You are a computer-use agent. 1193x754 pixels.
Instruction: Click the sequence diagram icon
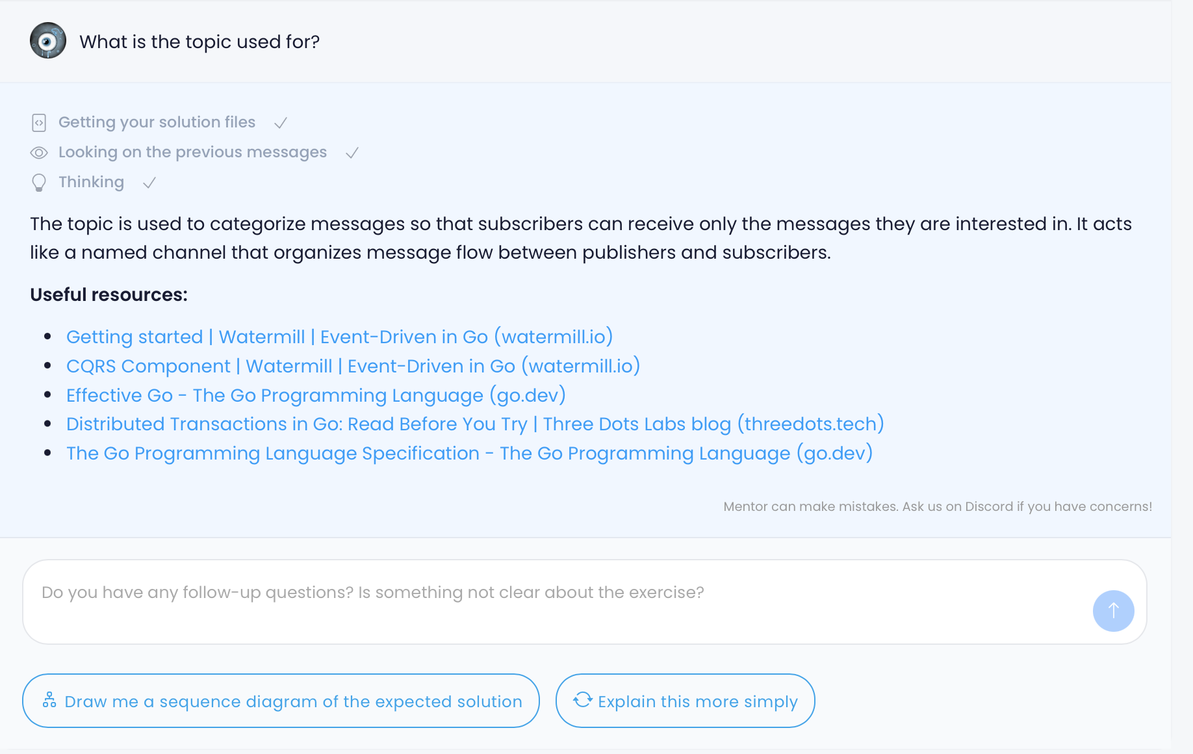(49, 700)
